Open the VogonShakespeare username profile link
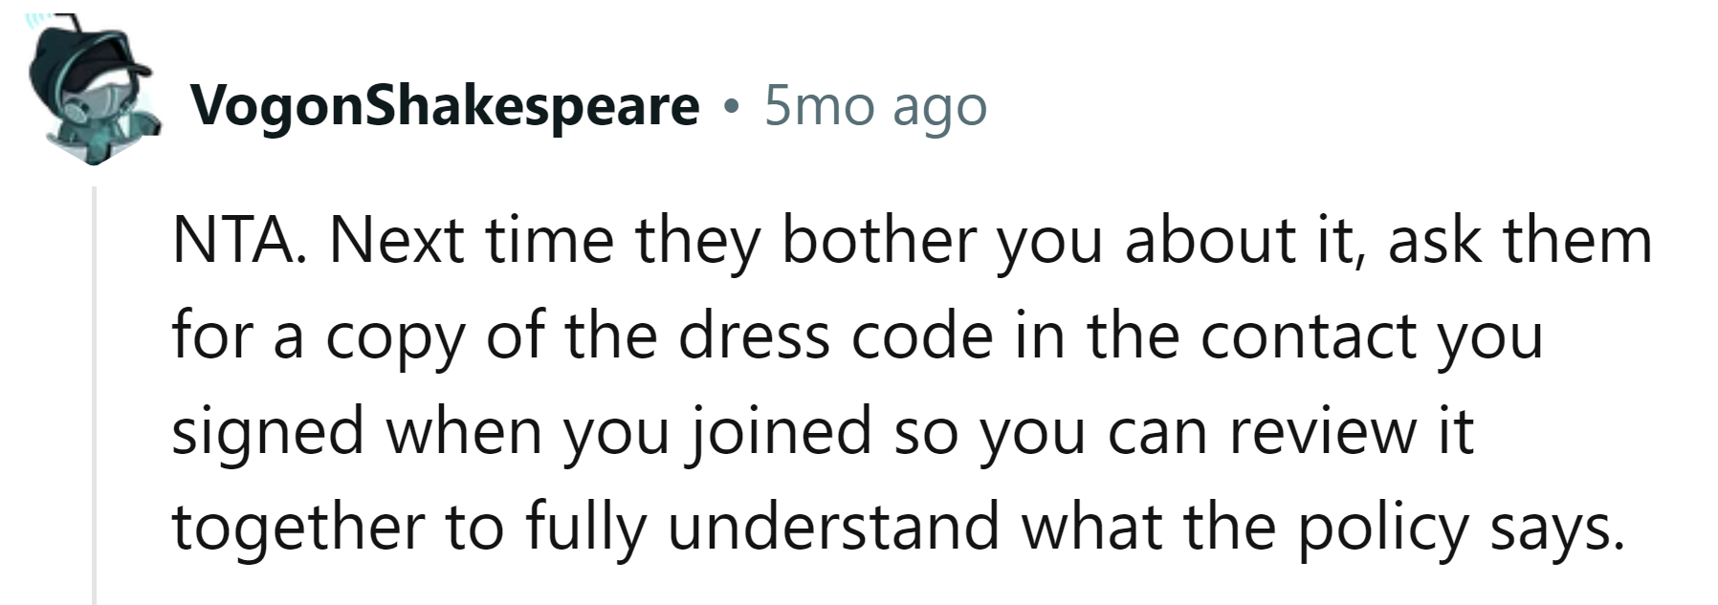 (445, 106)
